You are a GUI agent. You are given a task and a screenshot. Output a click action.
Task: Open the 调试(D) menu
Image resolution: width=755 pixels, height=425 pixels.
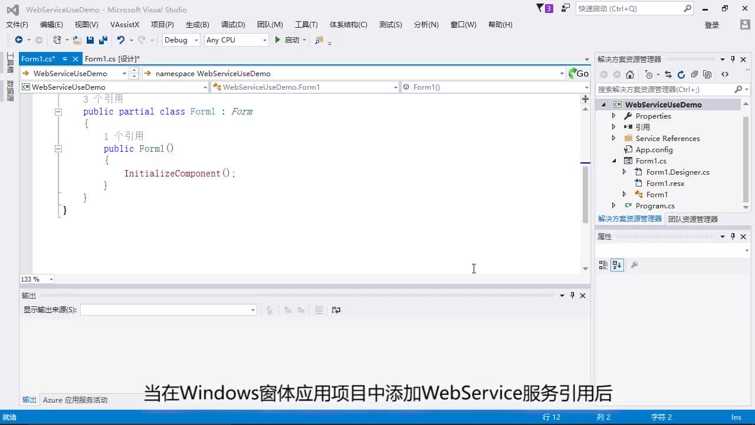[x=233, y=25]
